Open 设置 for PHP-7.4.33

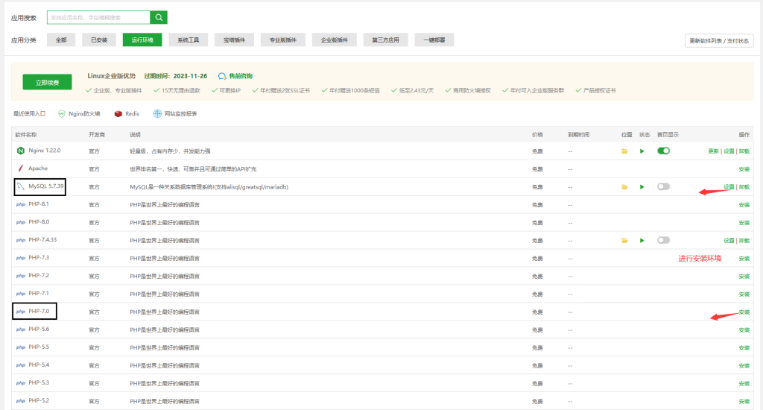[729, 241]
